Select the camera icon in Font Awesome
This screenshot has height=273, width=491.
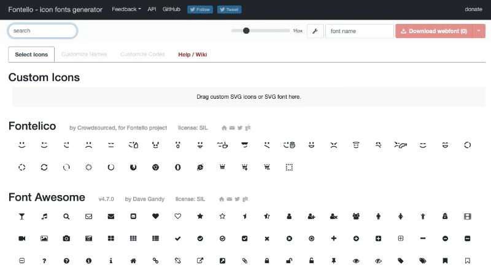pyautogui.click(x=66, y=239)
